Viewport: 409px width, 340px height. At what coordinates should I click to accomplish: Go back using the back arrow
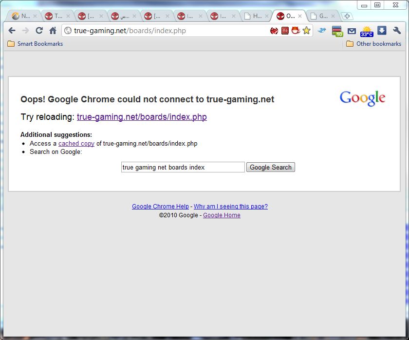click(x=12, y=31)
